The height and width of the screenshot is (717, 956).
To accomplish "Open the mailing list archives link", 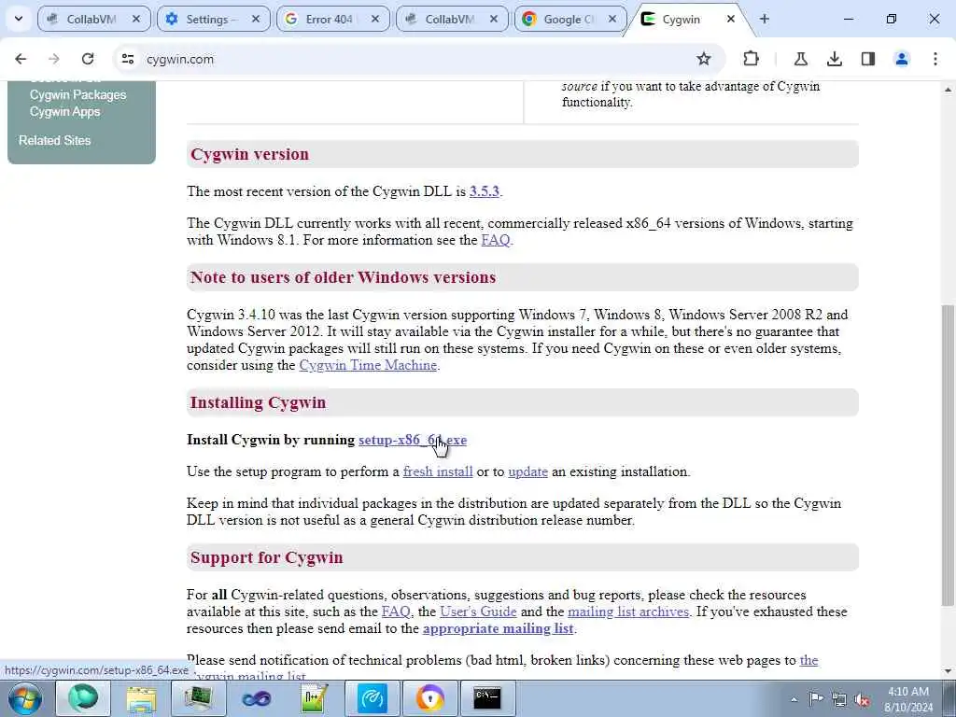I will [x=628, y=612].
